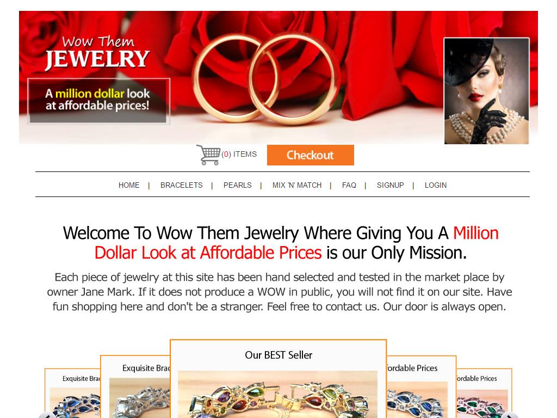Click the woman with pearls portrait
The image size is (557, 418).
[486, 91]
